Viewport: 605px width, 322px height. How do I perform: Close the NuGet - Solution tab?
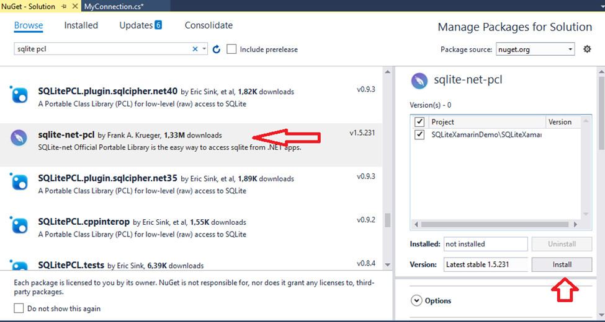click(x=75, y=6)
